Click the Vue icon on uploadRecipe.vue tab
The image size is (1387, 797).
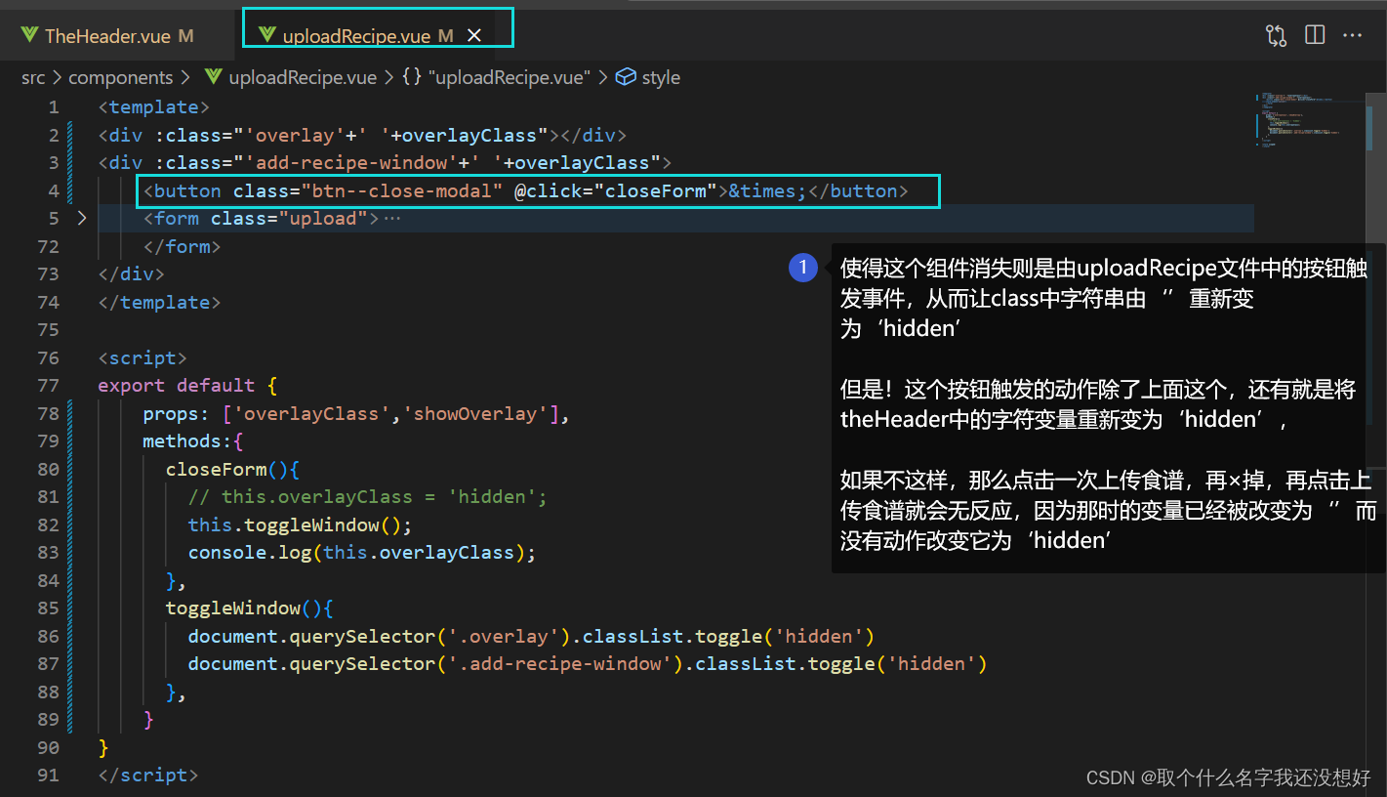pos(267,36)
